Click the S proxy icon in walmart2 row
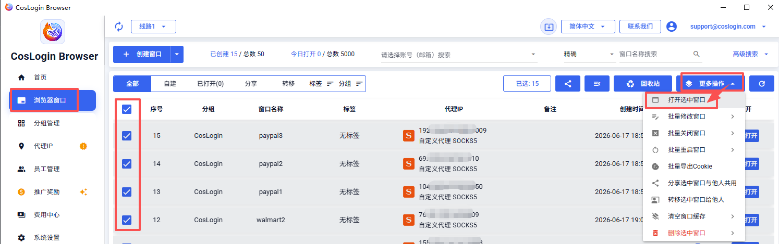Image resolution: width=779 pixels, height=244 pixels. [409, 220]
